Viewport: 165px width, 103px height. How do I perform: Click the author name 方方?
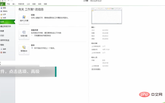[104, 60]
